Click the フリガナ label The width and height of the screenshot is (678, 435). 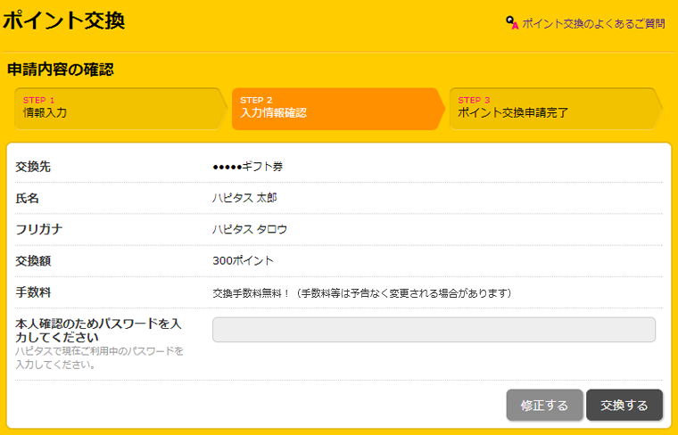(x=39, y=229)
